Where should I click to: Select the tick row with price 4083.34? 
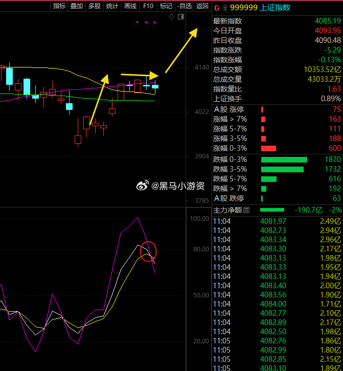pos(277,240)
